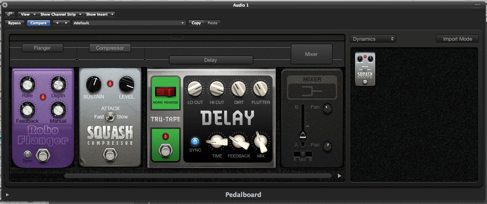Toggle the Bypass button

[14, 23]
